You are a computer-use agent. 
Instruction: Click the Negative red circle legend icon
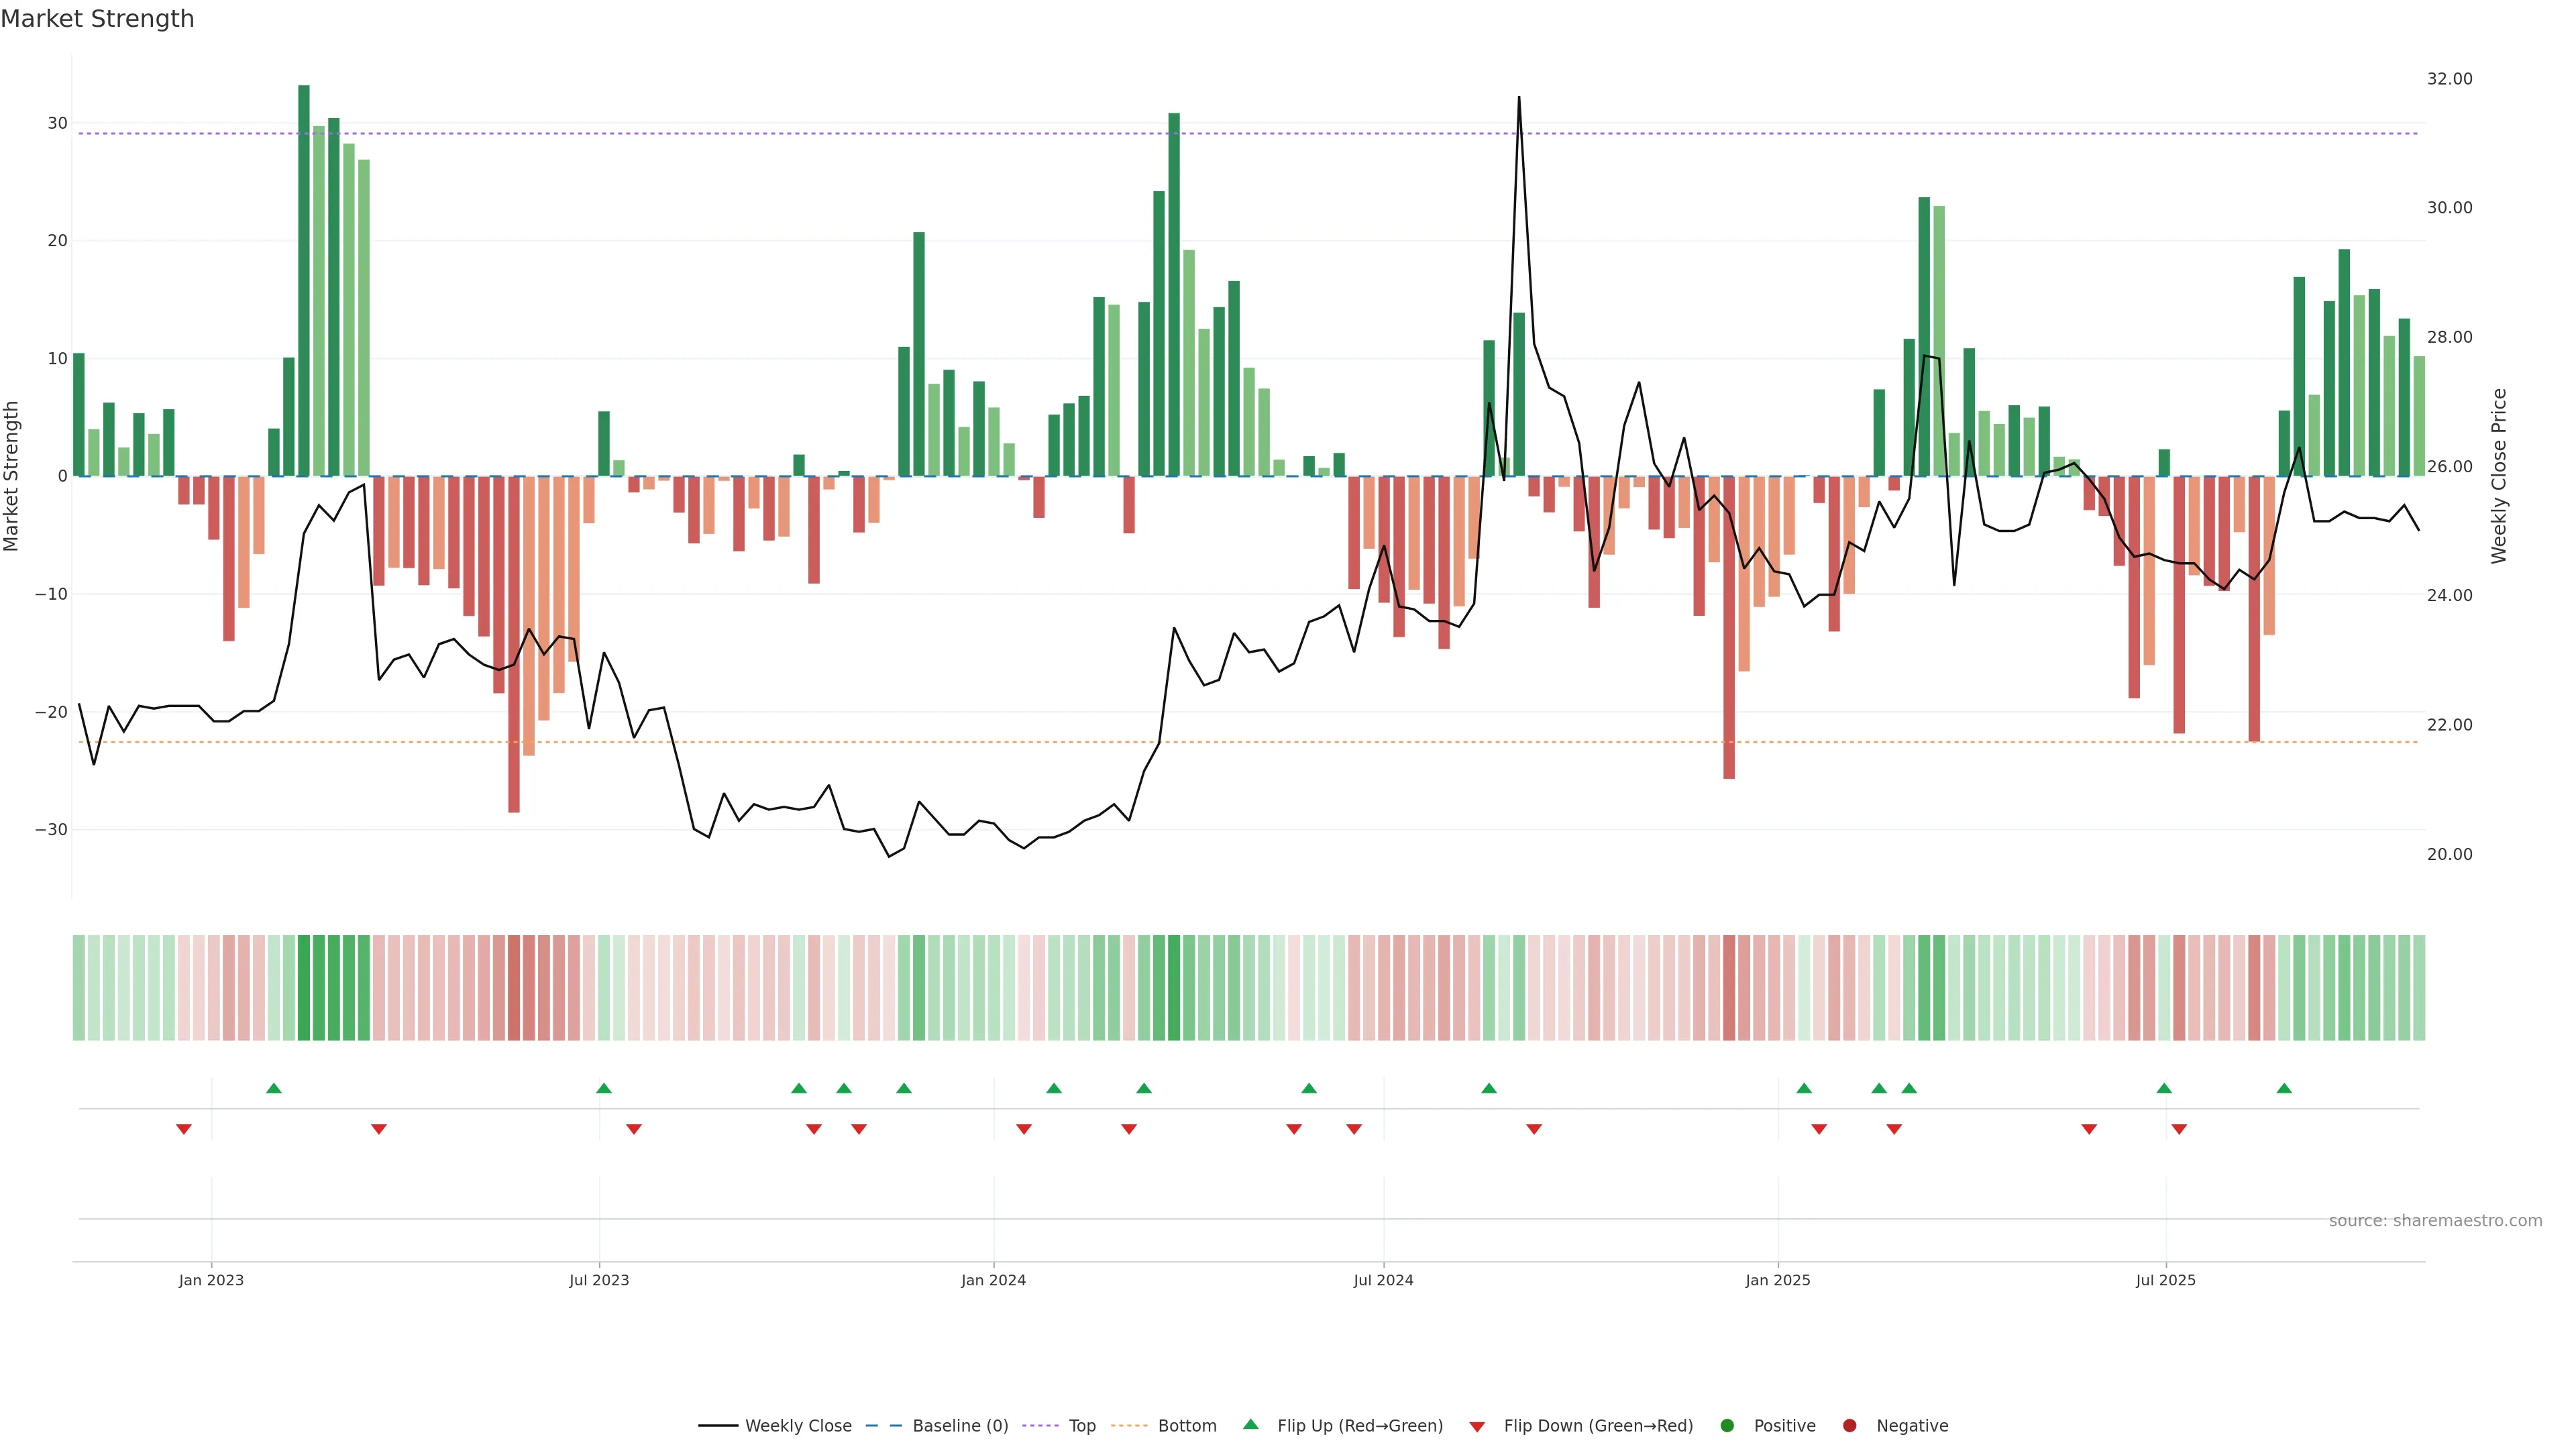coord(1849,1426)
